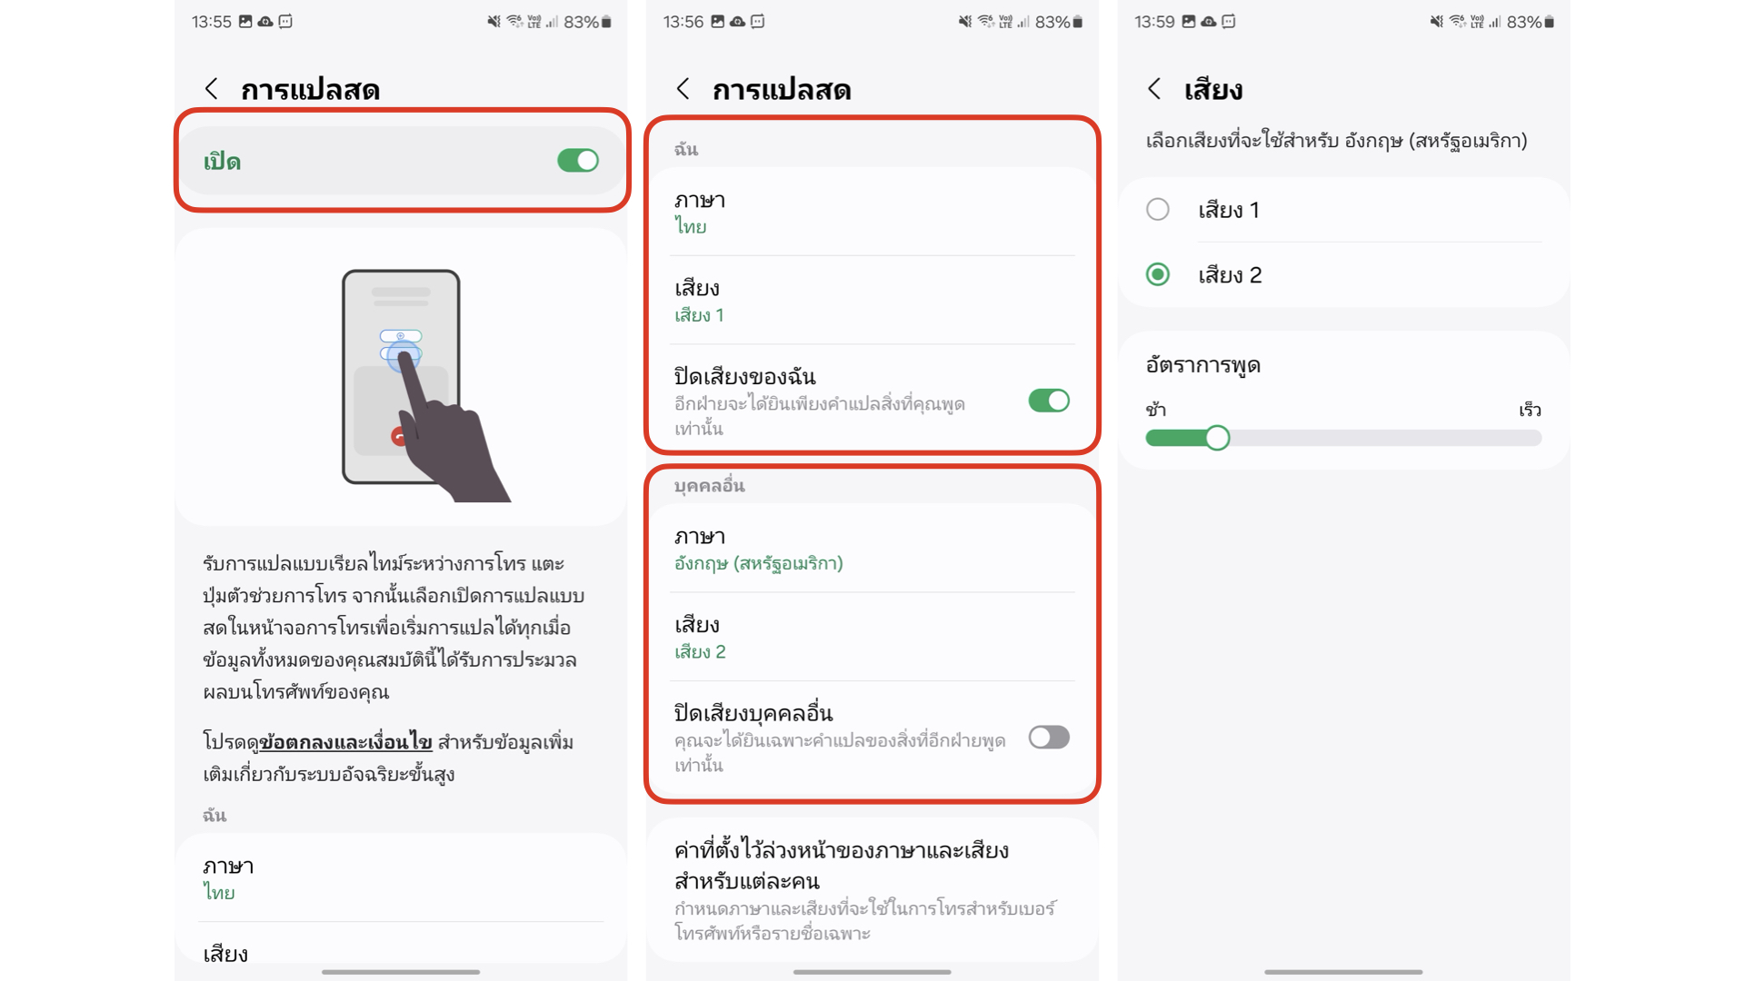
Task: Select เสียง 1 radio button
Action: [x=1158, y=210]
